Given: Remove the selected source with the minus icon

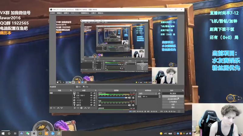Looking at the screenshot, I should [78, 108].
